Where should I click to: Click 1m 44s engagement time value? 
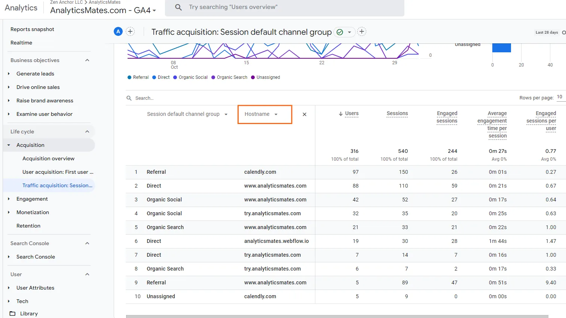498,241
